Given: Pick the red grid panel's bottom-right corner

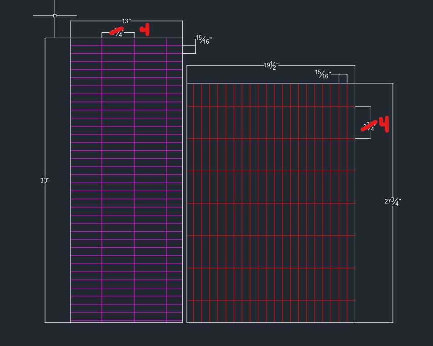Looking at the screenshot, I should tap(355, 322).
